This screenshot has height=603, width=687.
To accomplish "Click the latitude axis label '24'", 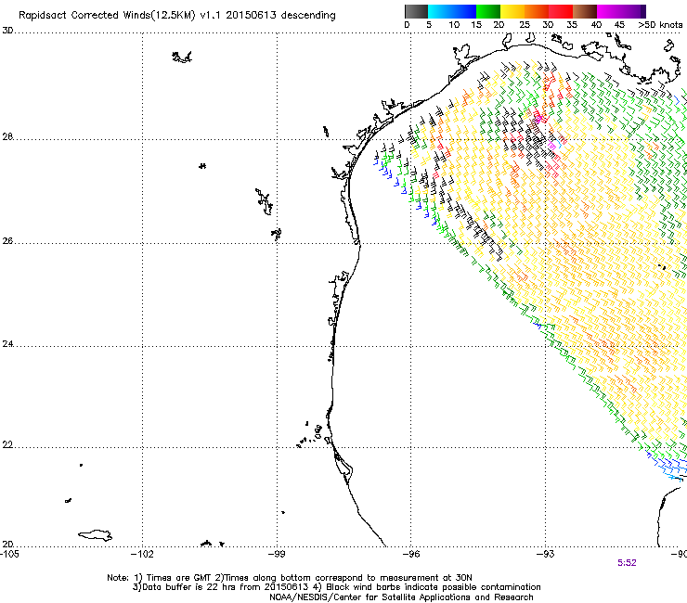I will pyautogui.click(x=7, y=344).
